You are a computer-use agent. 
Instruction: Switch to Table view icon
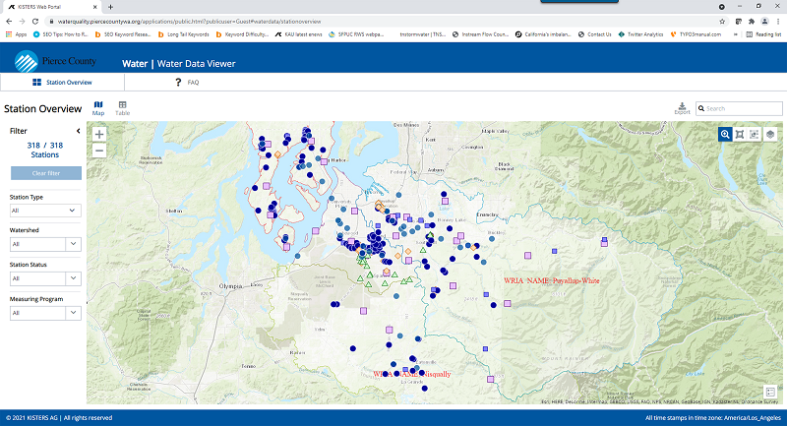pyautogui.click(x=122, y=108)
